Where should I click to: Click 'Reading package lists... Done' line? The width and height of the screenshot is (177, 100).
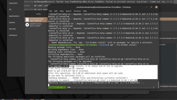point(64,47)
